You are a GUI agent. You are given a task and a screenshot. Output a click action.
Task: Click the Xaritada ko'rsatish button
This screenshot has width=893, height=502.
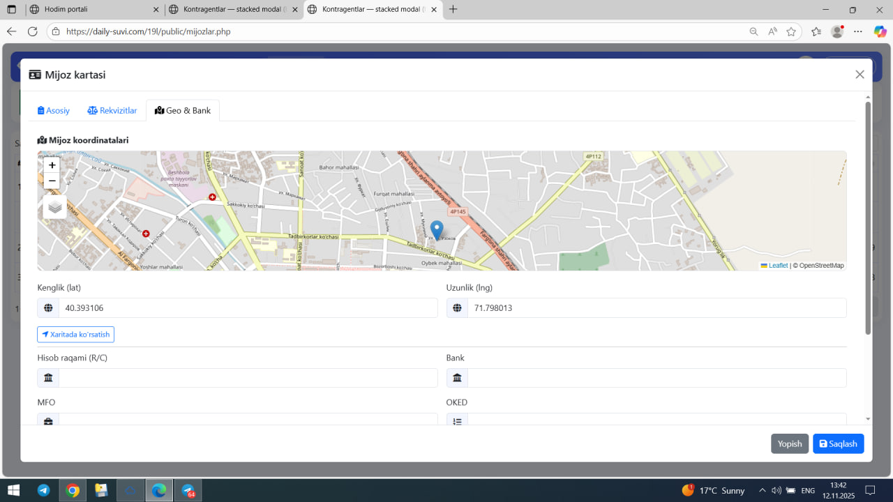coord(75,335)
